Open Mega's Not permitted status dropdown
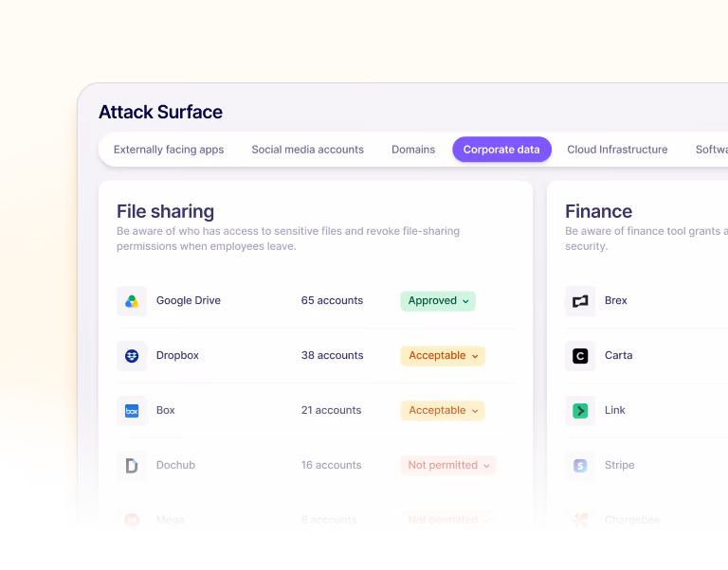Screen dimensions: 728x570 [448, 520]
